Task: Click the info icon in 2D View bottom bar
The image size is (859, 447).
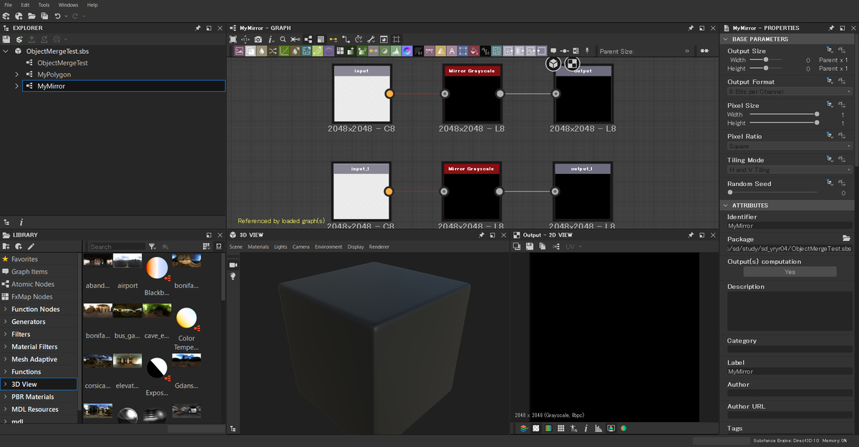Action: click(x=586, y=428)
